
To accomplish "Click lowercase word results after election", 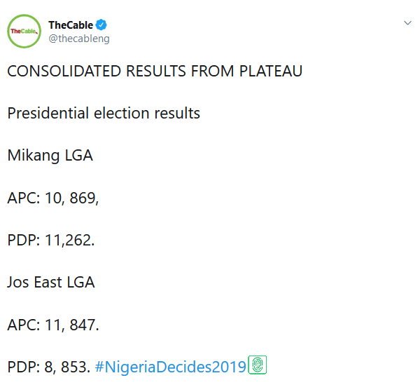I will pyautogui.click(x=171, y=114).
